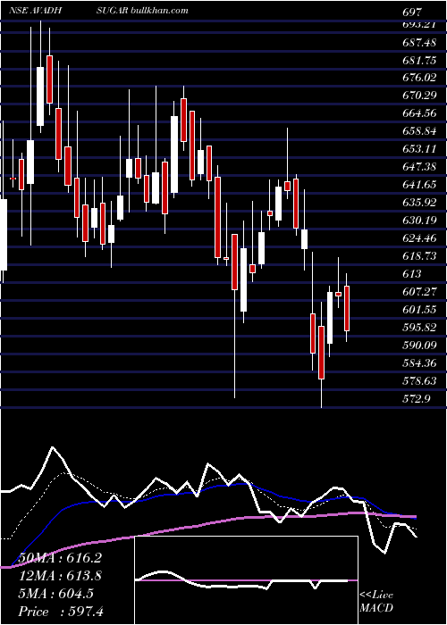Click the 'NSE AVADH' header text
The height and width of the screenshot is (625, 447).
coord(35,11)
